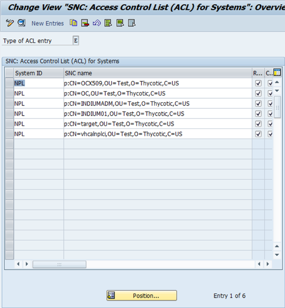Toggle R column checkbox for OCX509 row

(x=258, y=83)
